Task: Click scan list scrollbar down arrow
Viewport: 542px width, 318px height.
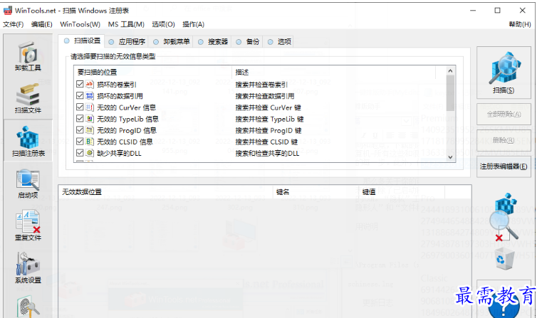Action: tap(450, 157)
